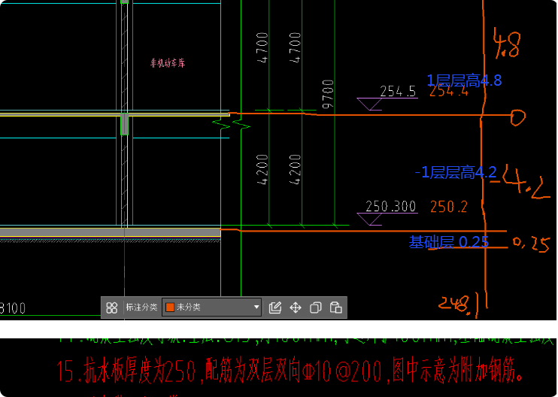Click the copy annotation icon
558x397 pixels.
tap(316, 308)
